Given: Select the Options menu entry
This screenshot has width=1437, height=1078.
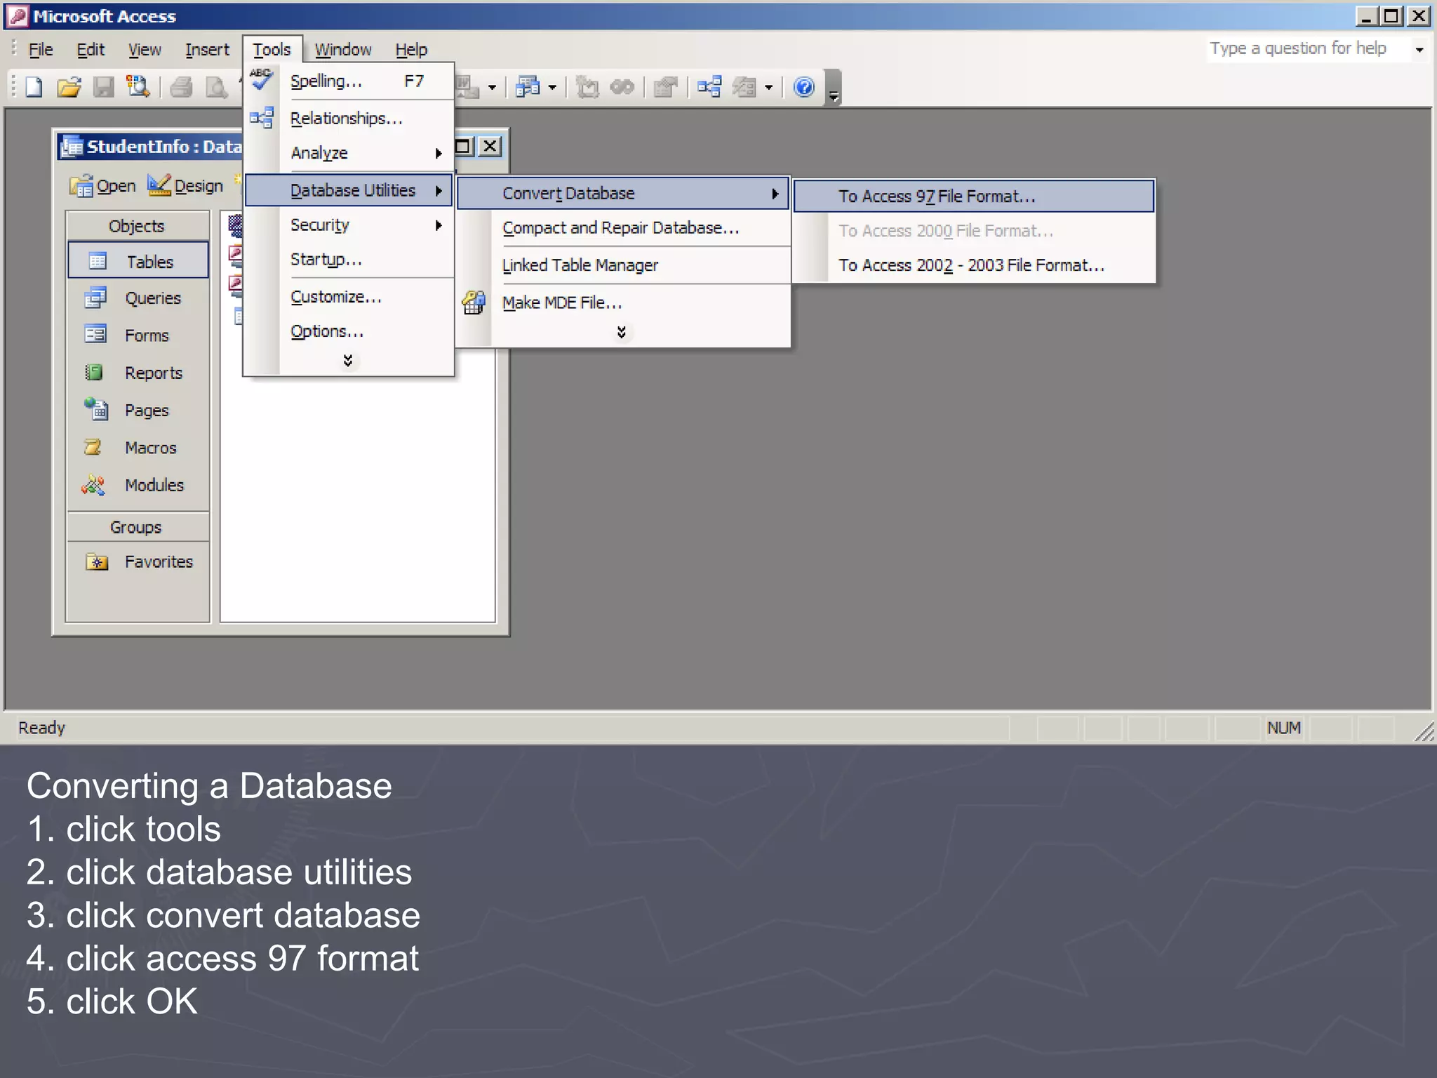Looking at the screenshot, I should 349,331.
